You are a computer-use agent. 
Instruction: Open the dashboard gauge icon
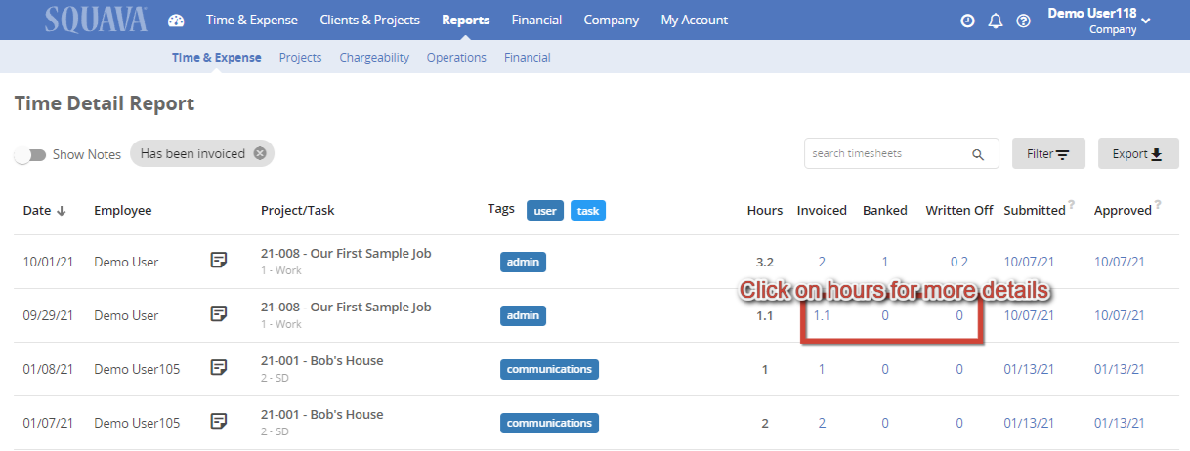pyautogui.click(x=176, y=20)
